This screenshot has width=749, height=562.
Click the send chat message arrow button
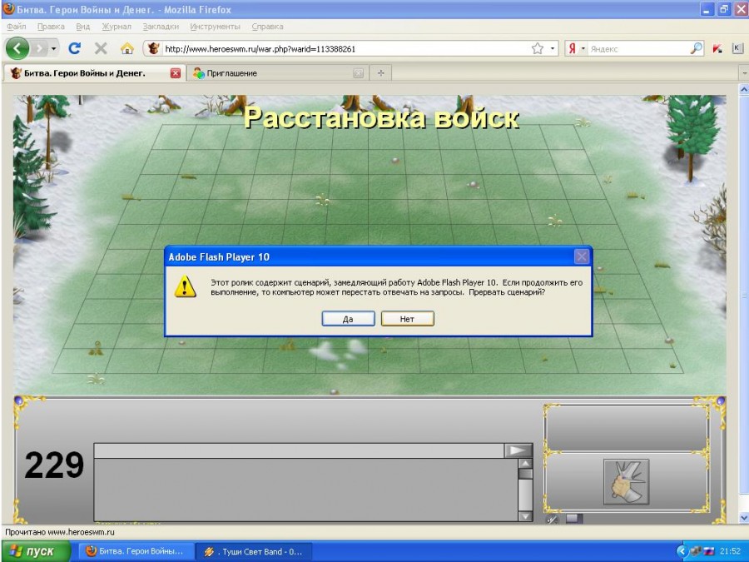518,450
